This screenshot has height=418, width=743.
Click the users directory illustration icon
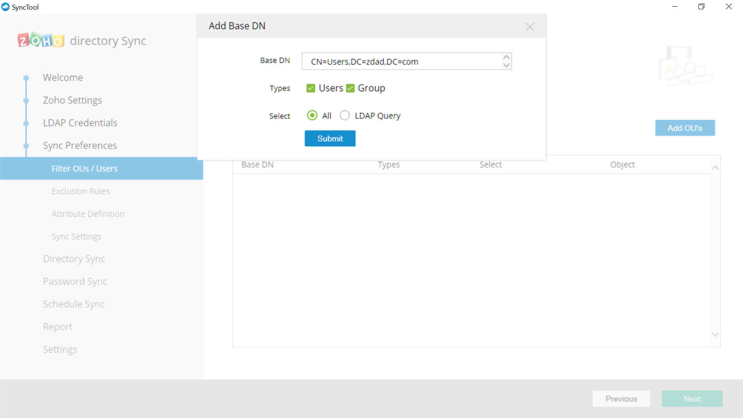click(x=685, y=65)
